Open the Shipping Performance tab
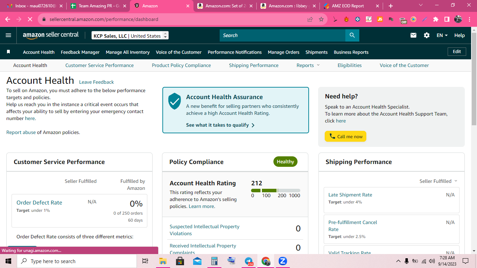 point(254,65)
